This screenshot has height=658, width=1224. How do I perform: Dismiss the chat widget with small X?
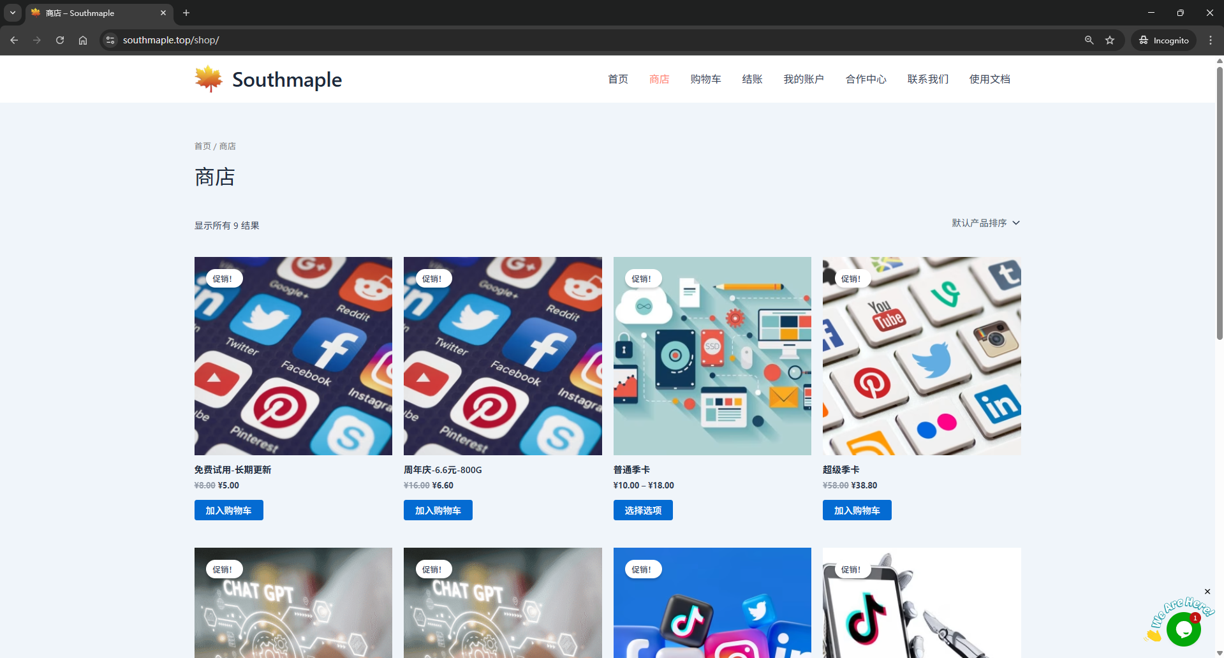coord(1207,592)
